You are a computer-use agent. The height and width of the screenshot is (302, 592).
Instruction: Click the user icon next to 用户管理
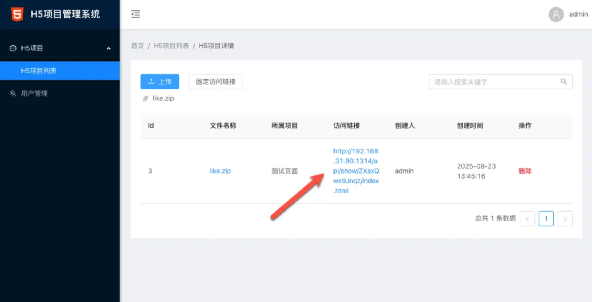pos(13,94)
